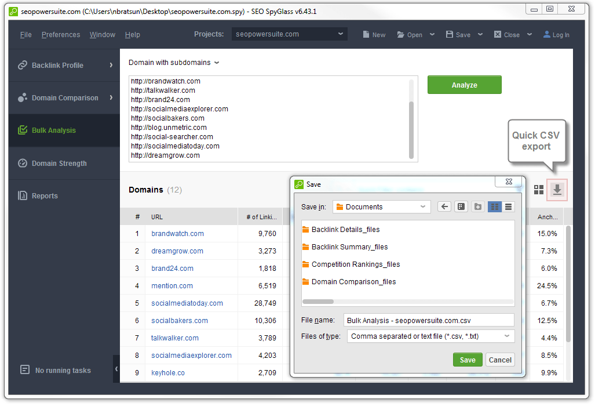Open the keyhole.co link

167,372
